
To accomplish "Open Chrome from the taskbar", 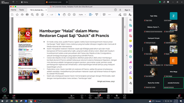I will coord(16,101).
